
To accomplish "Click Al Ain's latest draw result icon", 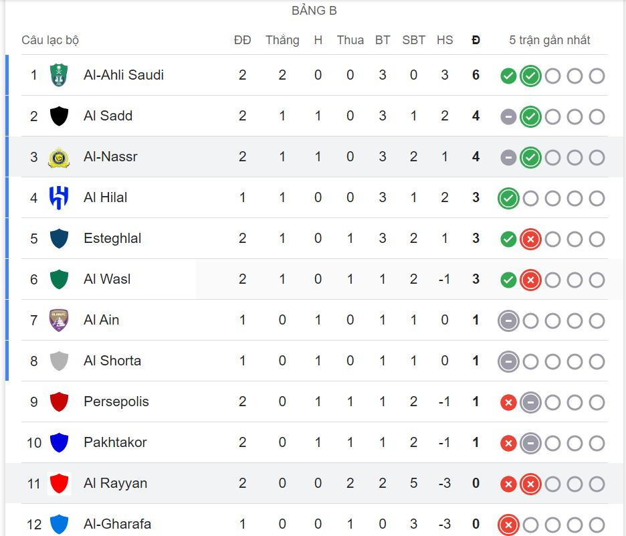I will [x=508, y=321].
